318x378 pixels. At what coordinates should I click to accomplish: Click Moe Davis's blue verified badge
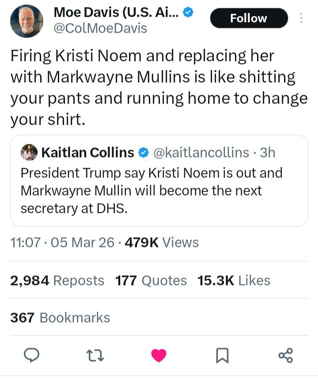(x=189, y=13)
